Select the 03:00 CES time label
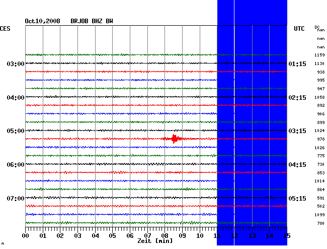327x249 pixels. point(16,64)
